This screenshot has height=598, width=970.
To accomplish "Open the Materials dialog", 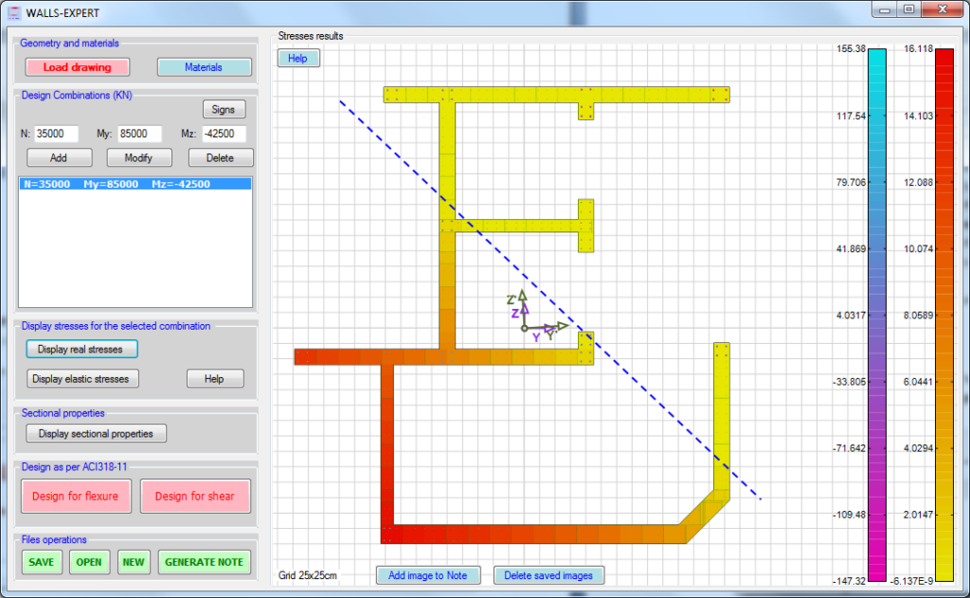I will (x=204, y=67).
